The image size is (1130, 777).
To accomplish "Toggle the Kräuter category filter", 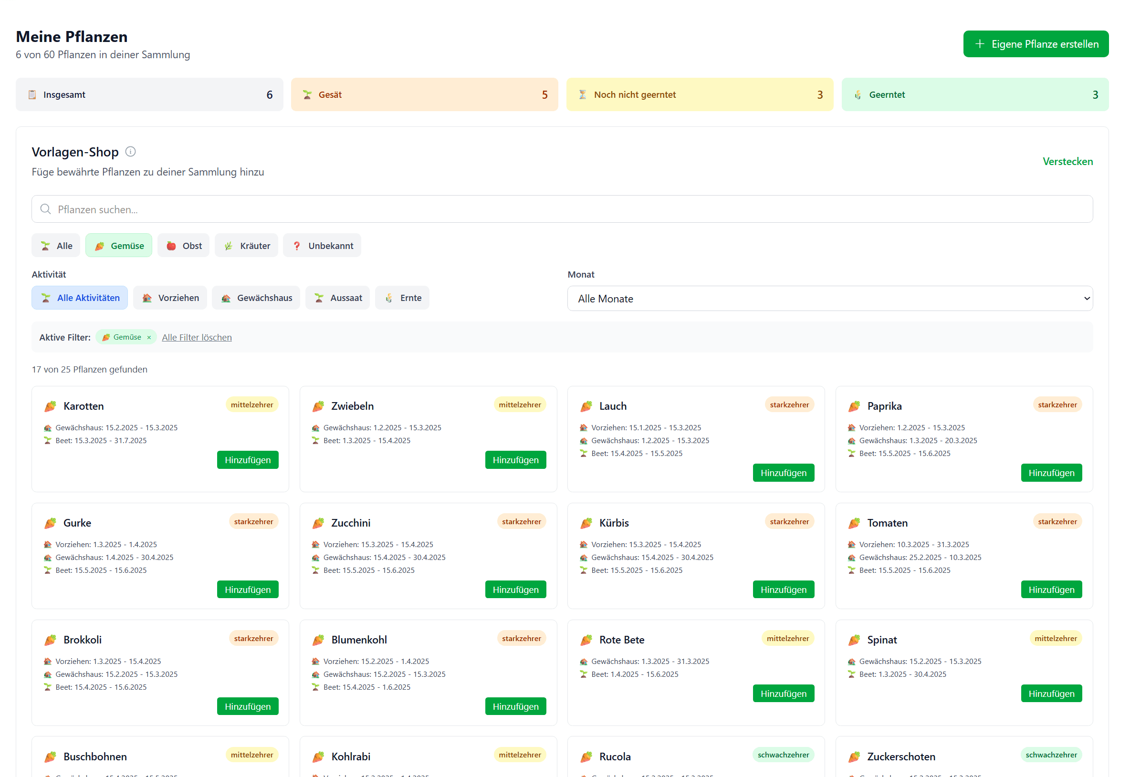I will click(246, 246).
